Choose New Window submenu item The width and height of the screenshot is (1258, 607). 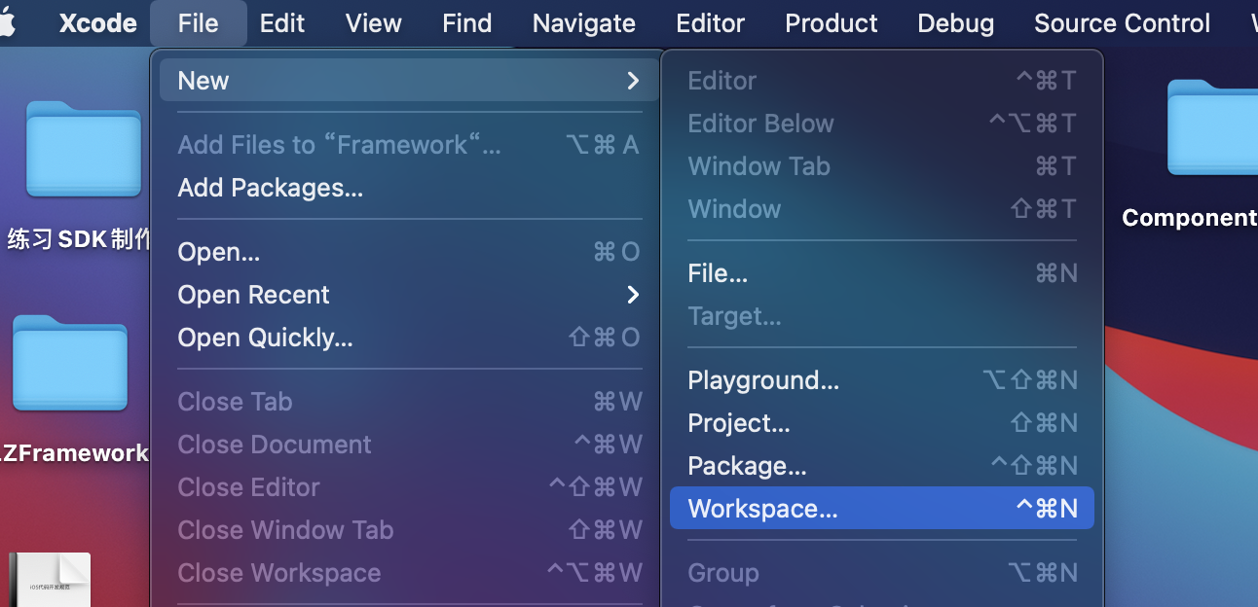point(882,209)
